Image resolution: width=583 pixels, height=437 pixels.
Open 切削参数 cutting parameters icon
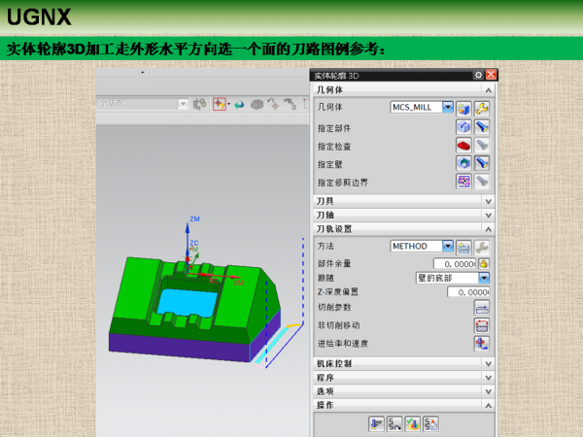point(482,308)
